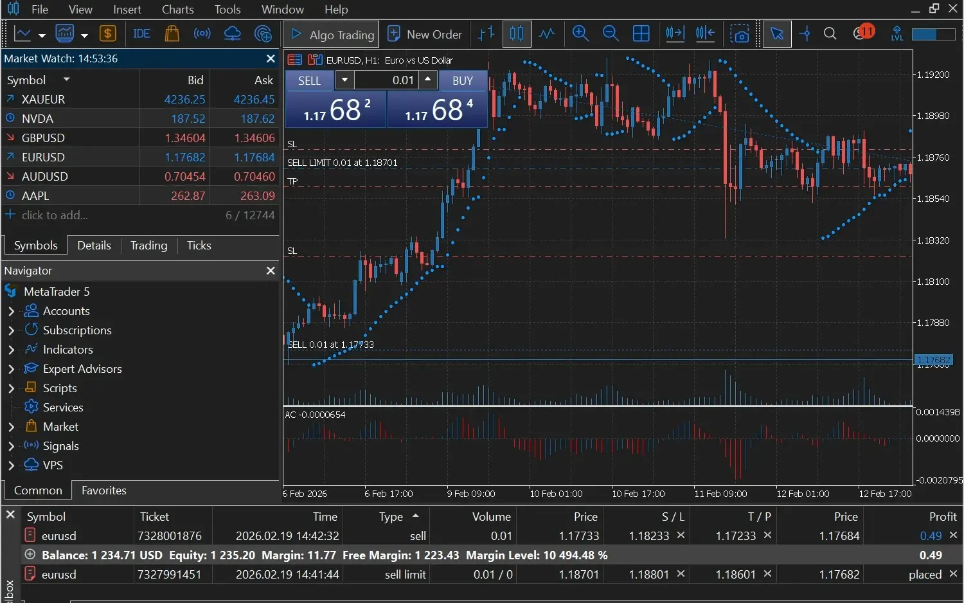
Task: Toggle Algo Trading
Action: pos(331,35)
